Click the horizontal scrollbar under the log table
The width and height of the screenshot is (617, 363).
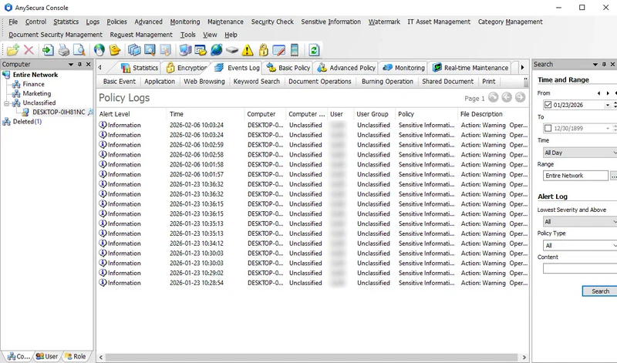(x=313, y=357)
